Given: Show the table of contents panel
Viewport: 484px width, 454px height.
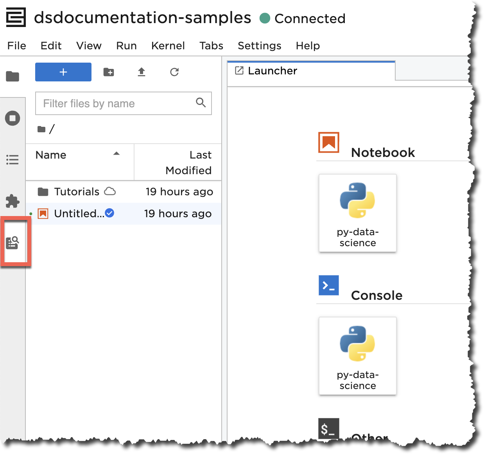Looking at the screenshot, I should pyautogui.click(x=13, y=160).
